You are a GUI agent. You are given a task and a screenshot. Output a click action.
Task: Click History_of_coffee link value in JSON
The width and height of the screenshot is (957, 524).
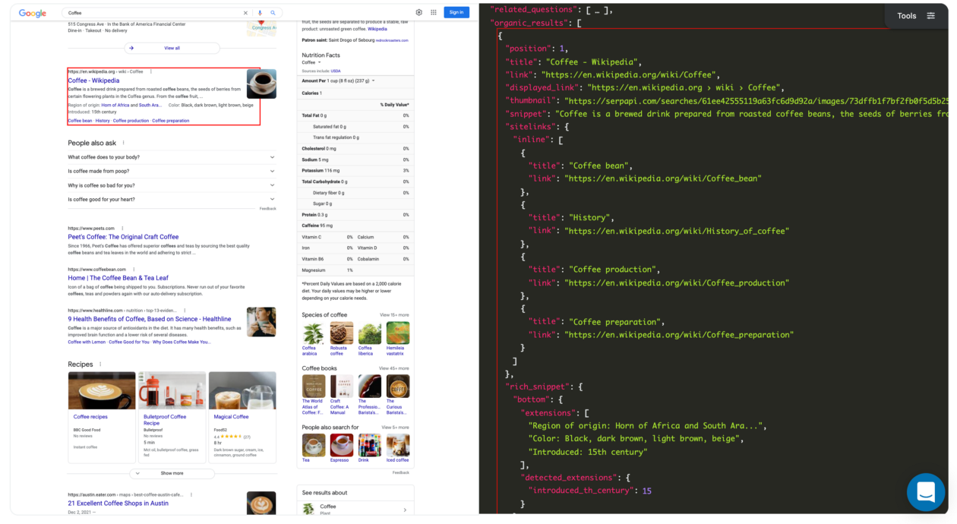(677, 231)
